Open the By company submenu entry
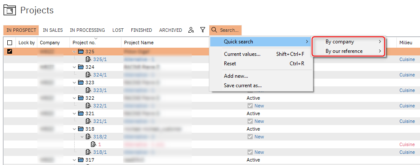Viewport: 420px width, 165px height. tap(349, 42)
